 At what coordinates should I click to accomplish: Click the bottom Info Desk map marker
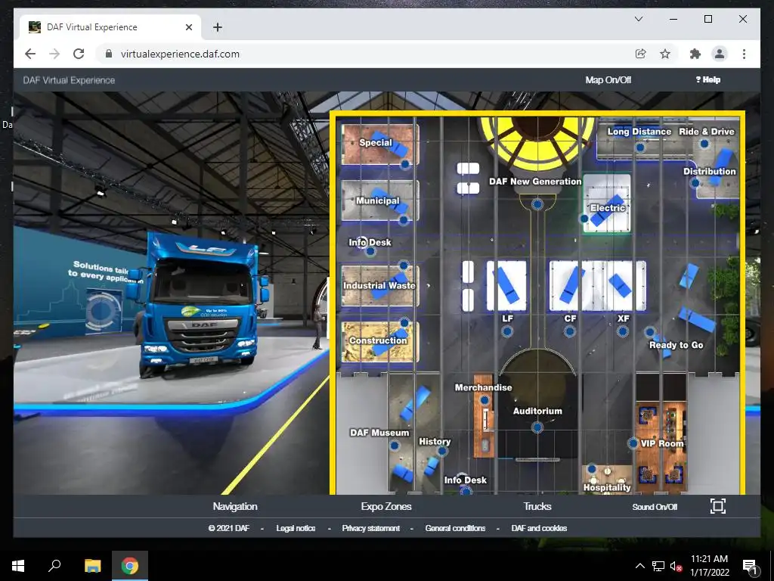tap(466, 490)
